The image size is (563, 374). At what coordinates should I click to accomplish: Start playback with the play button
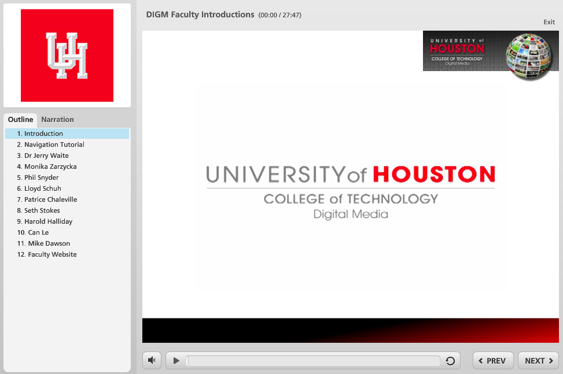pos(176,361)
